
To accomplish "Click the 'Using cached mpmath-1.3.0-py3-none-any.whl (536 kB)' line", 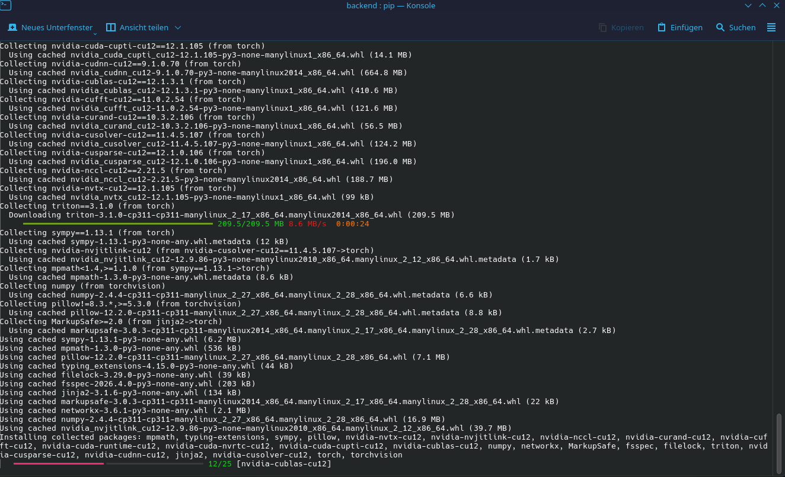I will pyautogui.click(x=120, y=348).
